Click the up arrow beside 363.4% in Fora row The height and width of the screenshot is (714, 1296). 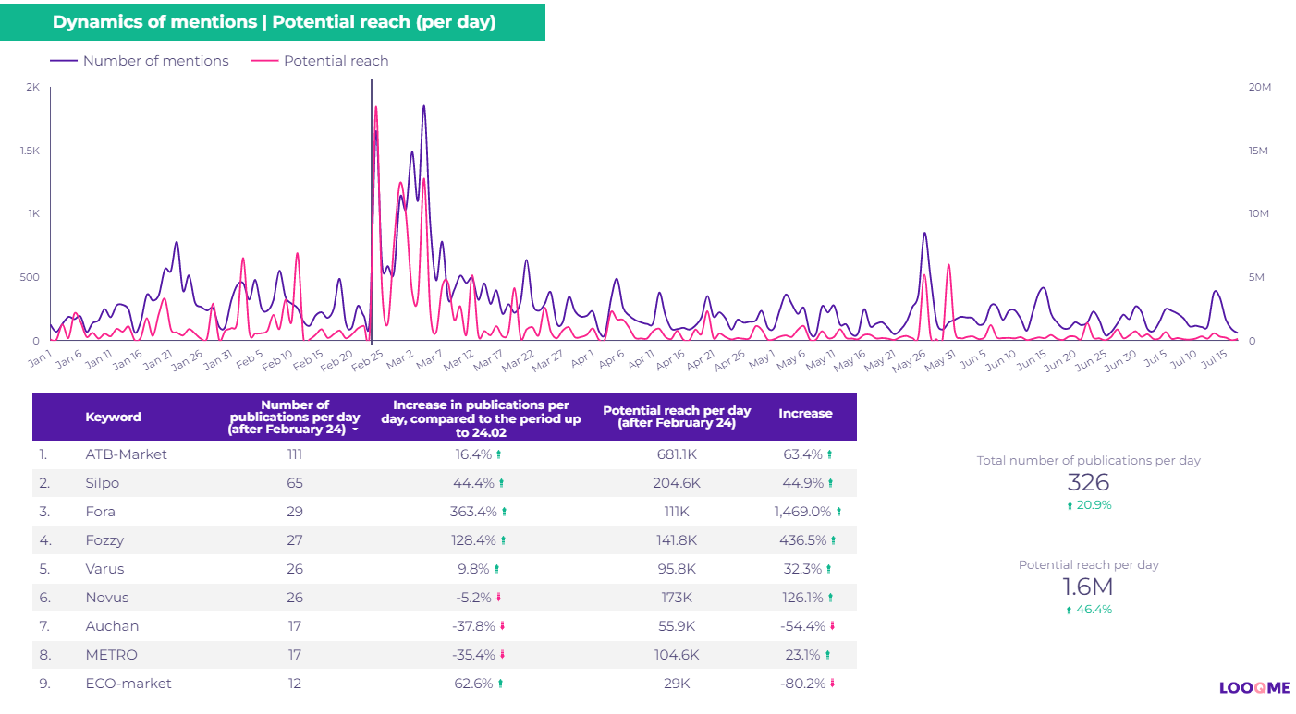[x=504, y=512]
